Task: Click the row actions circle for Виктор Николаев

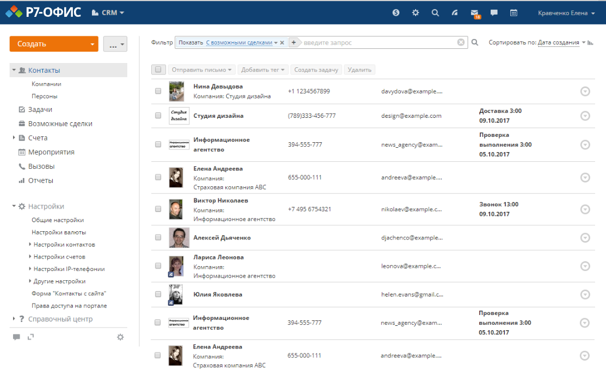Action: tap(585, 209)
